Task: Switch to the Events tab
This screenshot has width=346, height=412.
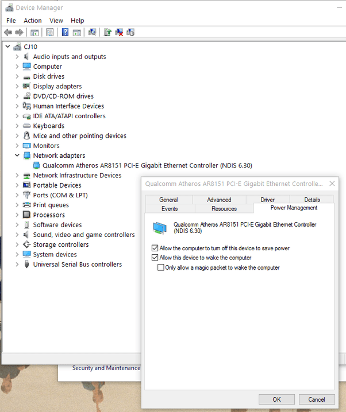Action: pyautogui.click(x=170, y=209)
